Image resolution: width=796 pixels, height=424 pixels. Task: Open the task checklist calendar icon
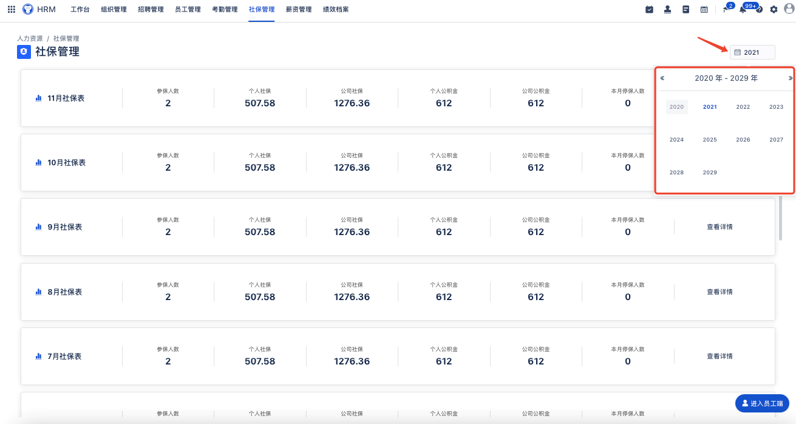click(x=650, y=9)
